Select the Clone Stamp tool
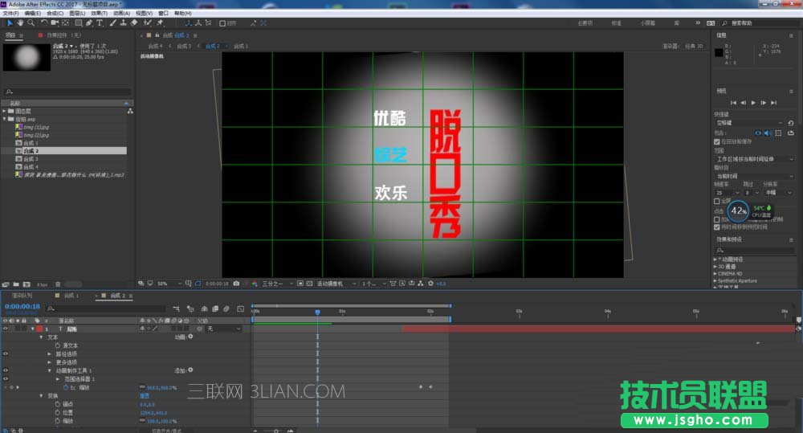Viewport: 803px width, 433px height. 124,23
